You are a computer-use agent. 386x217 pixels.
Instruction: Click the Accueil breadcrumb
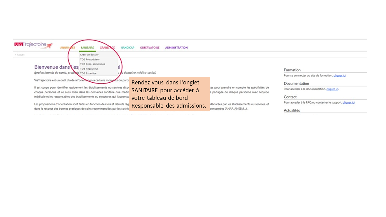[x=21, y=55]
